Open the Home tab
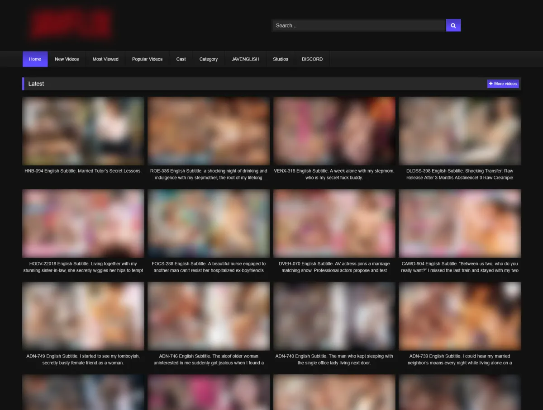 [35, 59]
